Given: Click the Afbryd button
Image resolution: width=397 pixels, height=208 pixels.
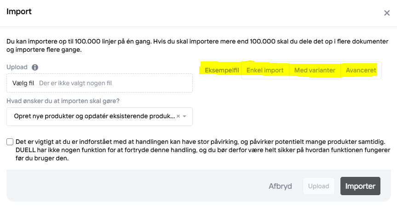Looking at the screenshot, I should point(280,186).
